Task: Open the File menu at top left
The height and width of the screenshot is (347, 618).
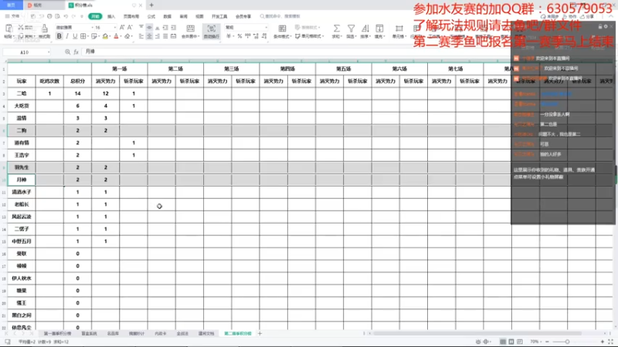Action: tap(12, 16)
